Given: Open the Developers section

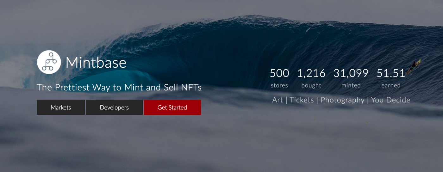Looking at the screenshot, I should pos(114,107).
